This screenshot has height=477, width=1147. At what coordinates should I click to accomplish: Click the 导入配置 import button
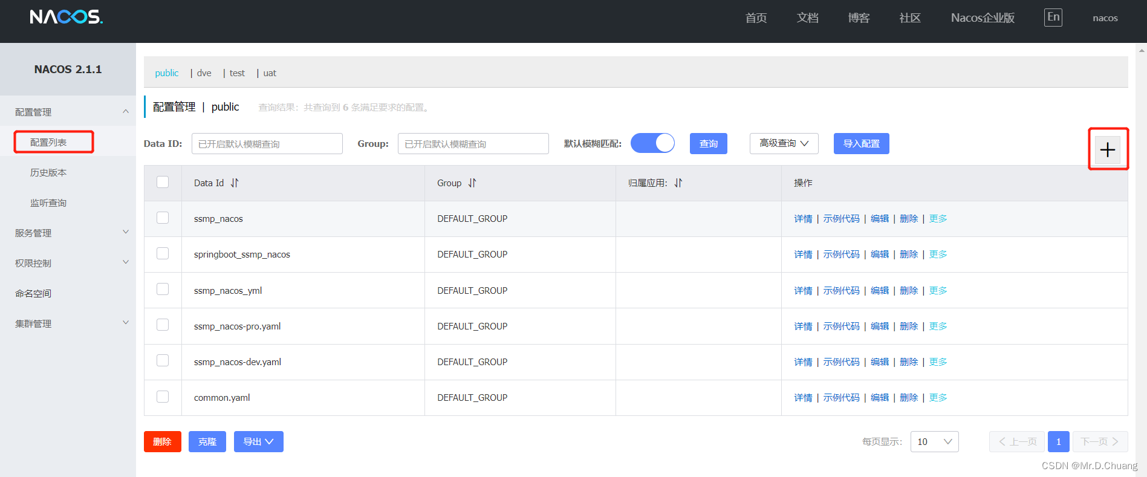point(862,143)
